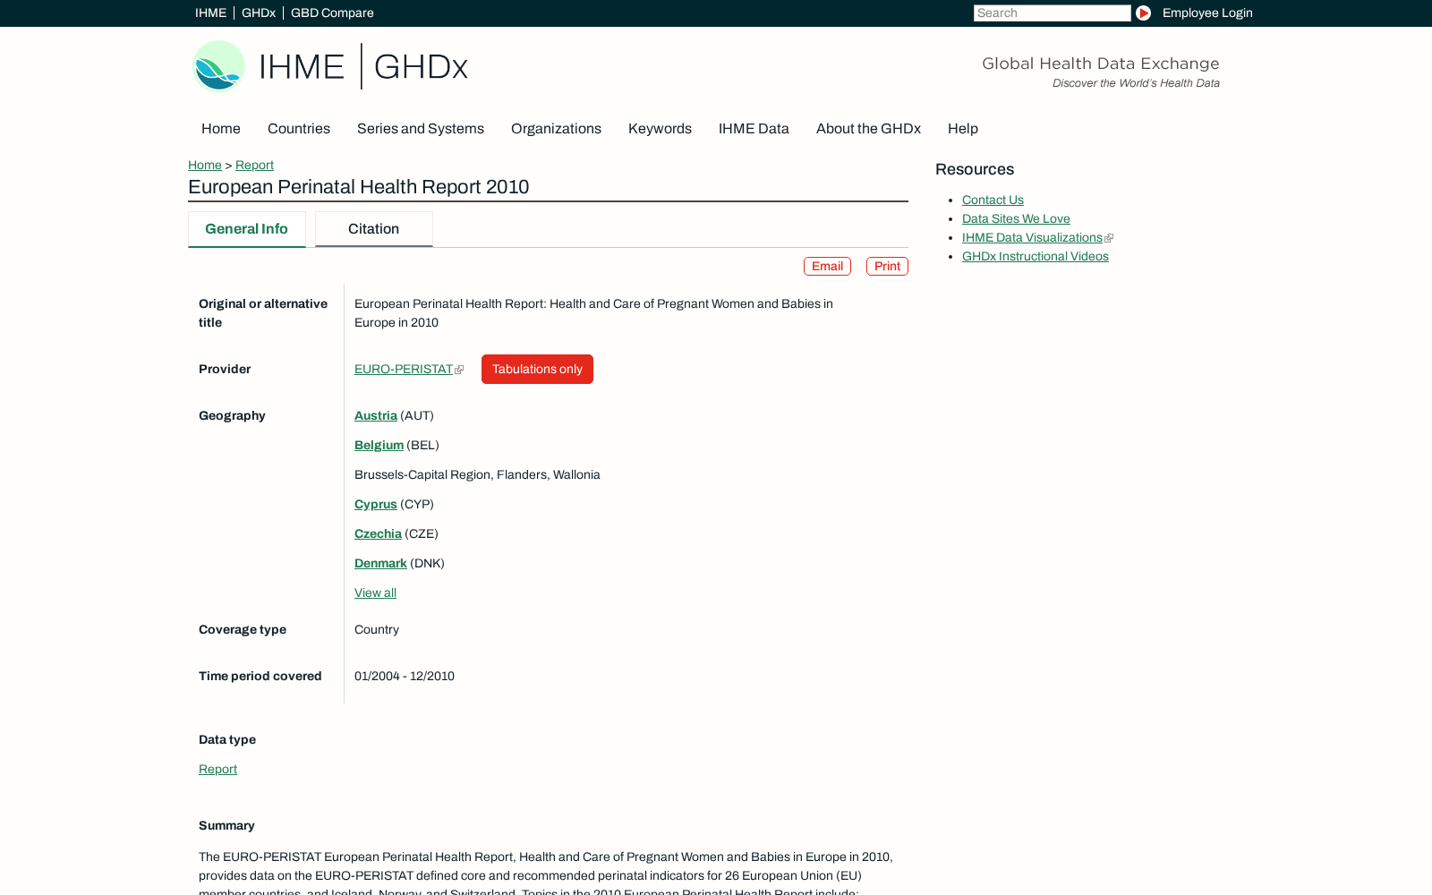Focus the Search input field
Image resolution: width=1432 pixels, height=895 pixels.
pyautogui.click(x=1052, y=13)
